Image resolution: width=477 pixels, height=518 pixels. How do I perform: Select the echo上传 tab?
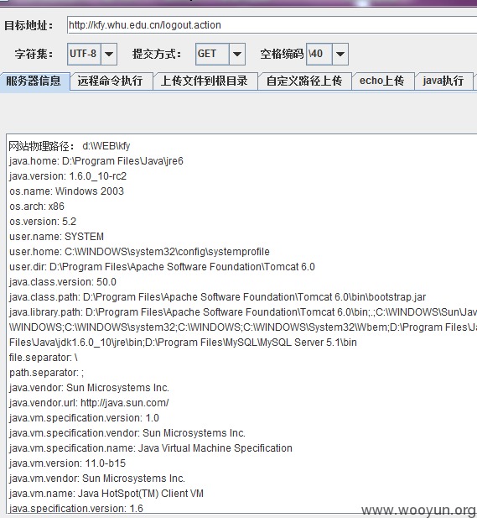coord(382,81)
